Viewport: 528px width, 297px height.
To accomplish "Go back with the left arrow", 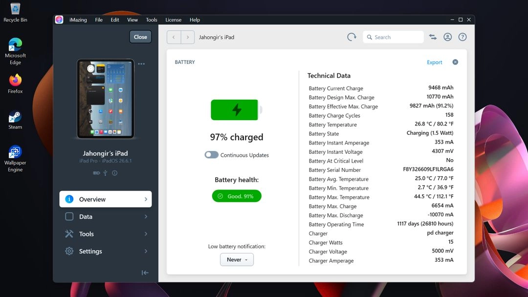I will (x=174, y=37).
